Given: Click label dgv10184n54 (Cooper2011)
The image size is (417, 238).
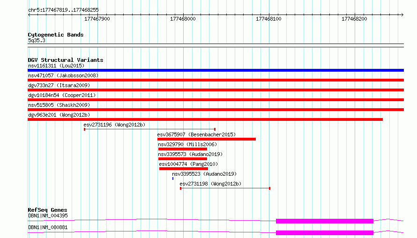Looking at the screenshot, I should [x=62, y=95].
